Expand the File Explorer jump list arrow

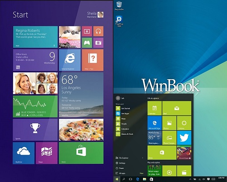pos(143,158)
